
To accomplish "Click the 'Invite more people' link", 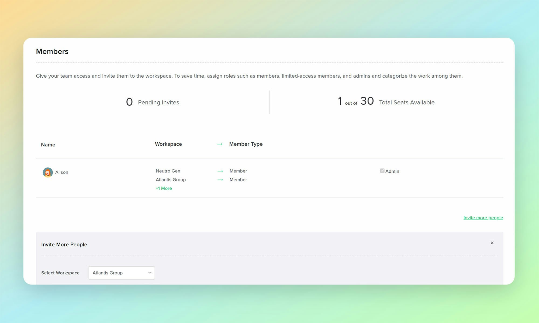I will [483, 218].
